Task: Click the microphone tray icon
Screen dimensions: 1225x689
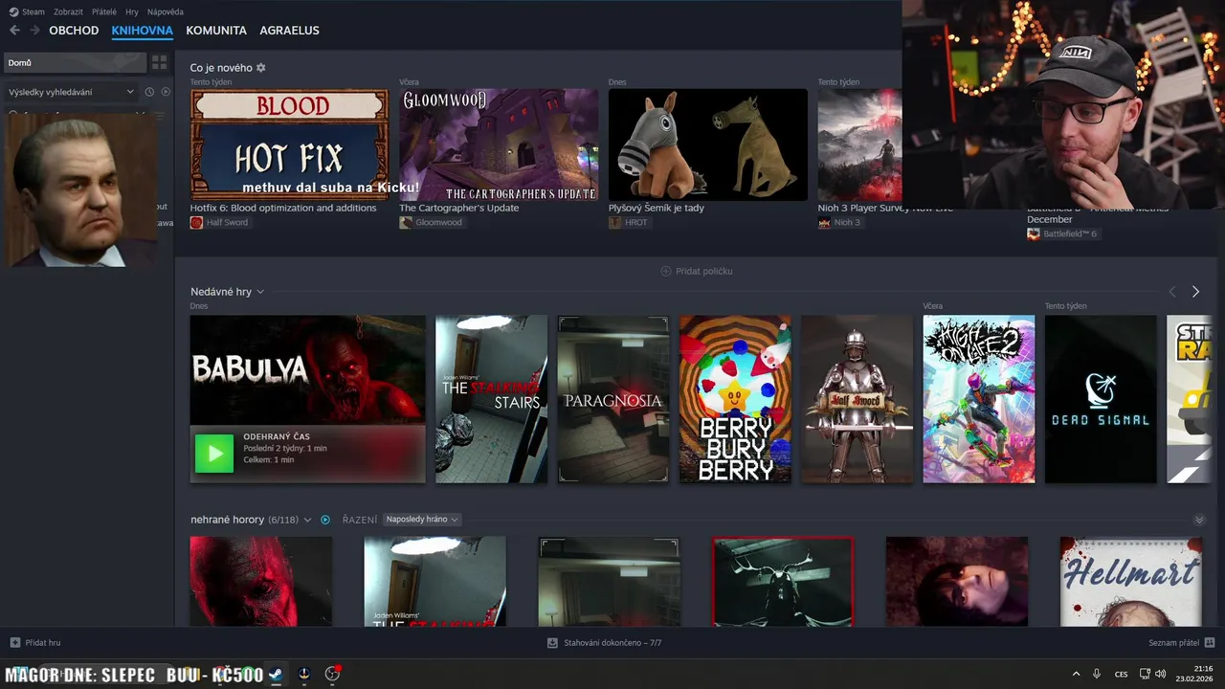Action: point(1097,674)
